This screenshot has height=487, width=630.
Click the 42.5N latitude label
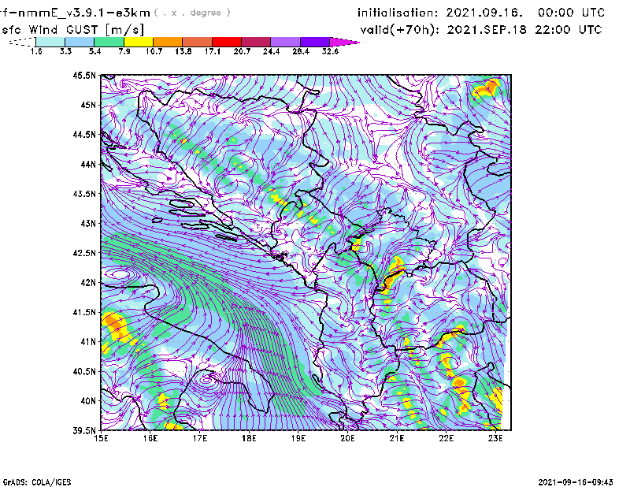(84, 253)
